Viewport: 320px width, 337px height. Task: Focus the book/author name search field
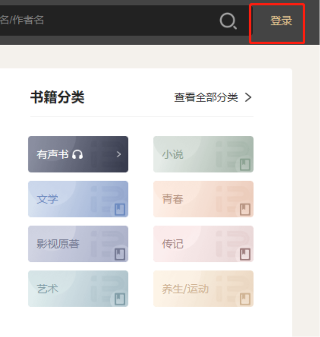click(89, 20)
